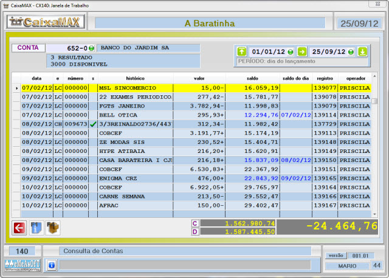
Task: Open the account number 652-0 lookup dot
Action: (91, 48)
